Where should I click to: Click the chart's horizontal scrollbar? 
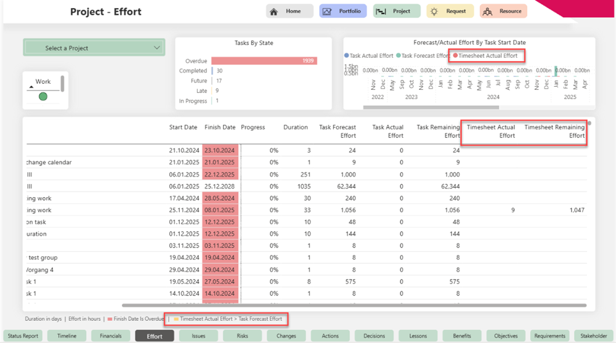click(431, 107)
